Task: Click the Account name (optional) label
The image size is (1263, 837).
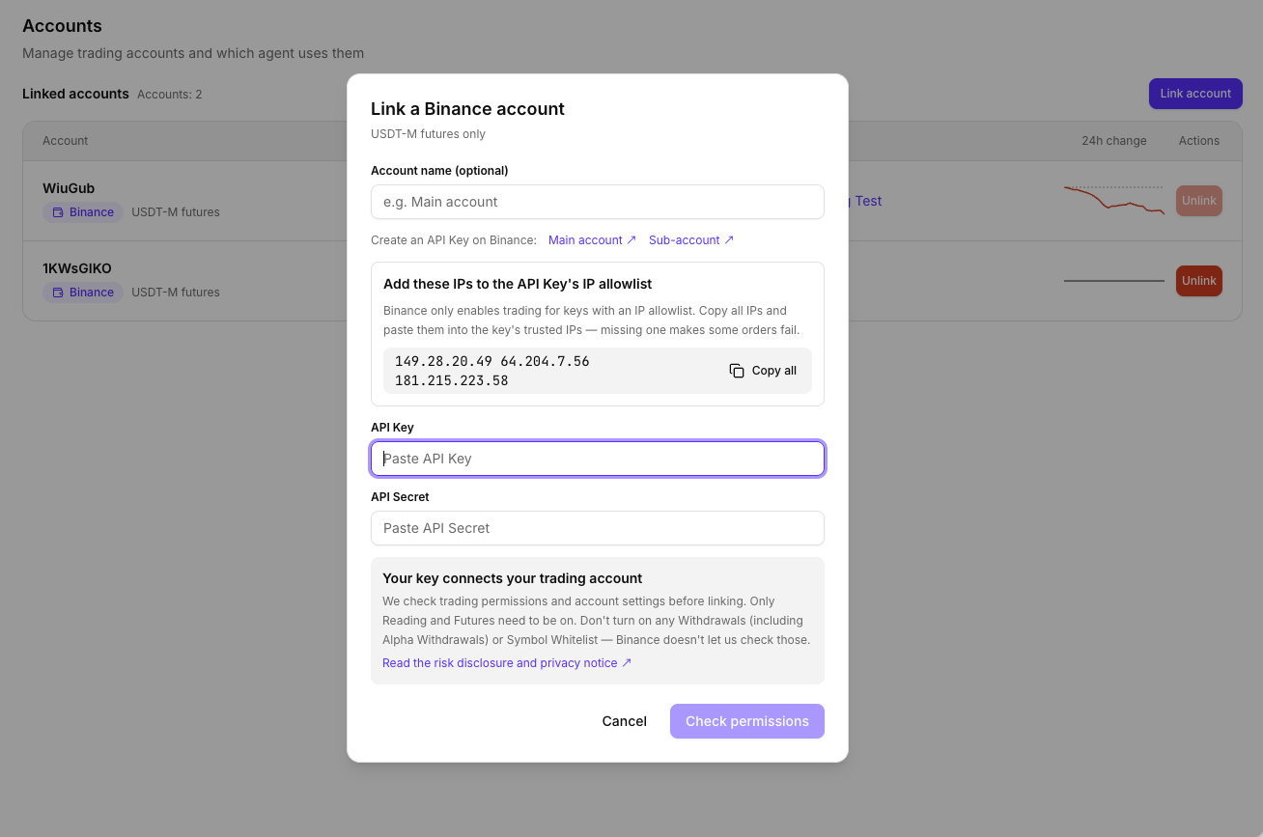Action: 439,171
